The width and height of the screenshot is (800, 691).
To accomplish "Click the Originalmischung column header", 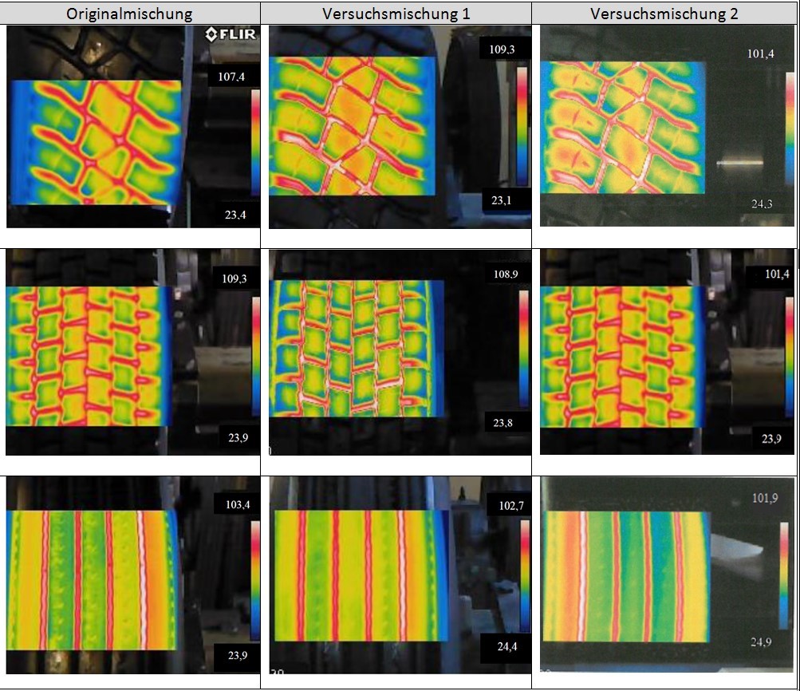I will click(129, 14).
